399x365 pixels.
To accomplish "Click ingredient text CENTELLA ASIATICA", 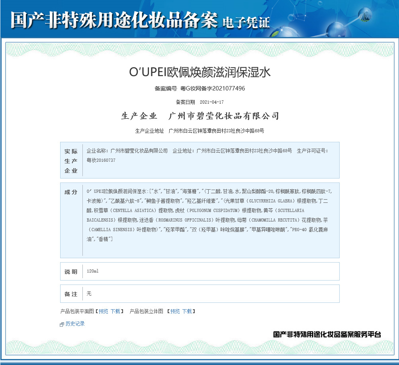I will (x=133, y=211).
